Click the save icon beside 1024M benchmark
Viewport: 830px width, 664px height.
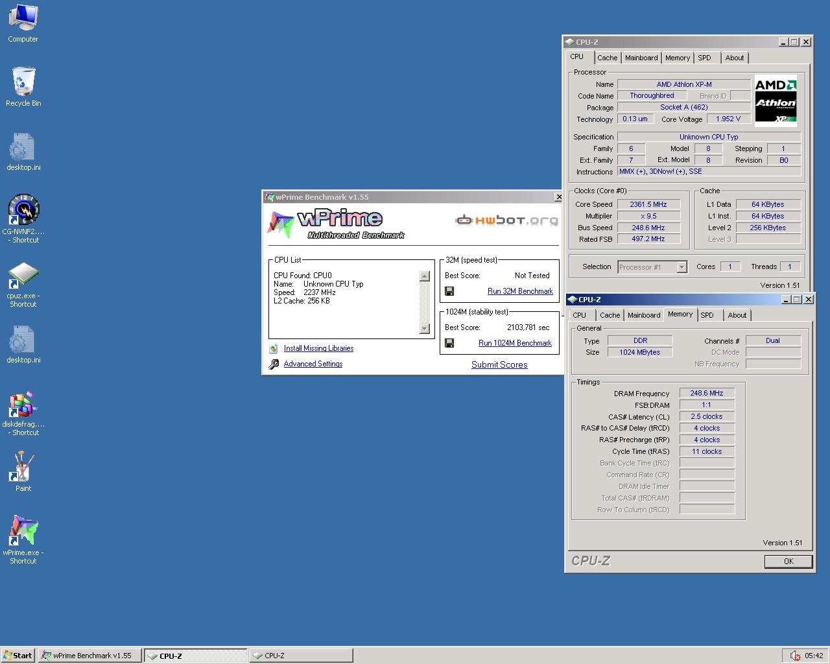[449, 343]
